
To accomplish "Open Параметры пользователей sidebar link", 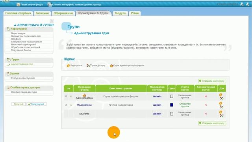I will pos(26,36).
